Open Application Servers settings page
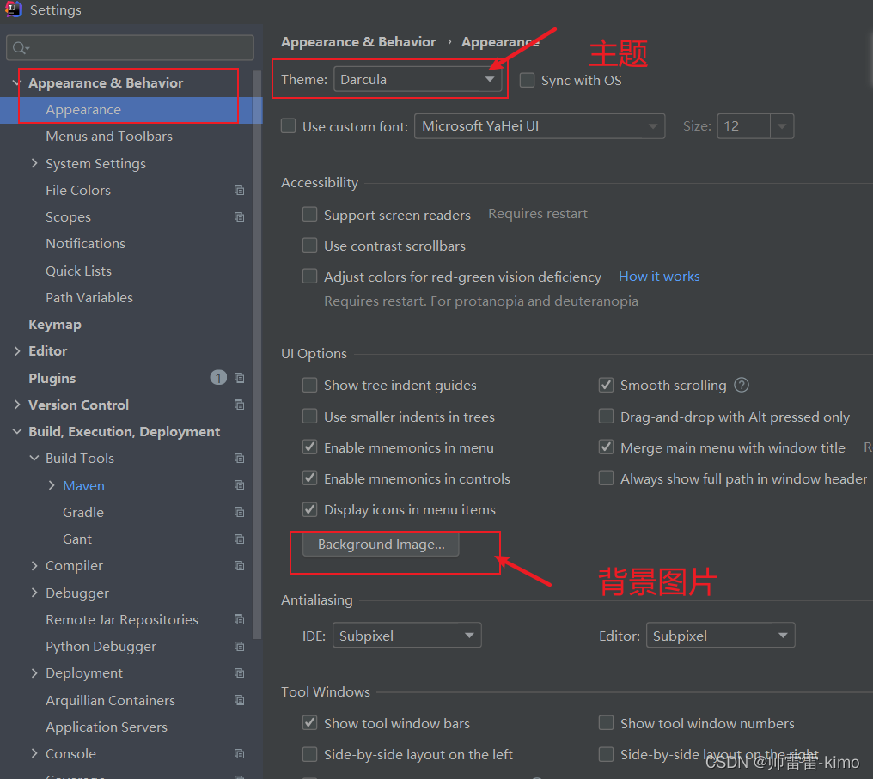 (x=107, y=727)
